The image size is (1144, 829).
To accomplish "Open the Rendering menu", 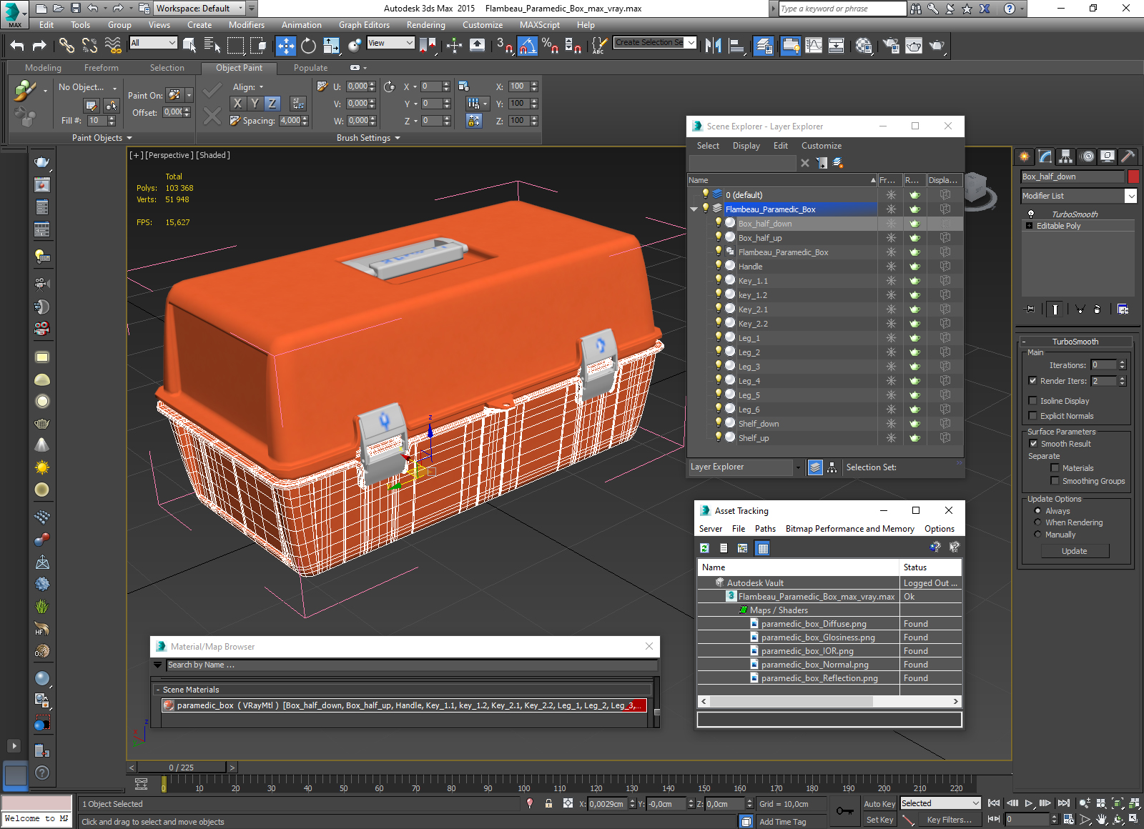I will pos(426,25).
